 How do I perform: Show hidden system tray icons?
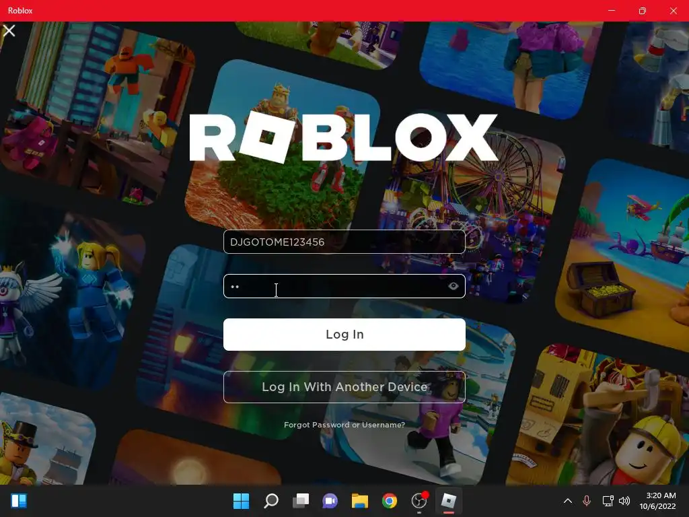click(x=568, y=501)
